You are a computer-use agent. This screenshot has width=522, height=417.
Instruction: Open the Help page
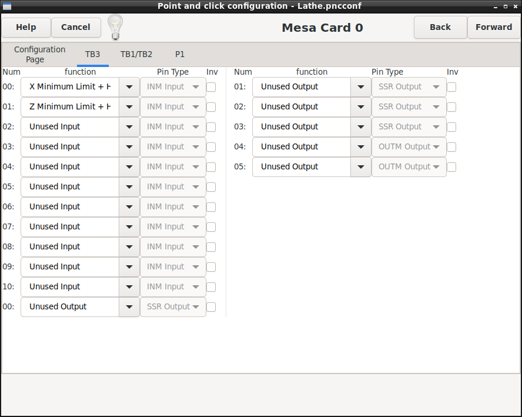coord(26,27)
